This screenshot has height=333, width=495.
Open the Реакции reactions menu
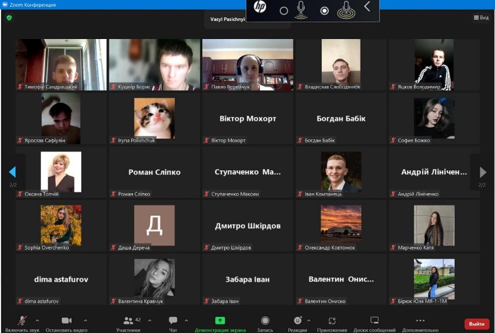pos(298,321)
